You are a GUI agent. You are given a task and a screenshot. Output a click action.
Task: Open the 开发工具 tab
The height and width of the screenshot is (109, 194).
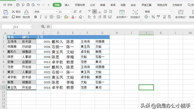[x=146, y=5]
